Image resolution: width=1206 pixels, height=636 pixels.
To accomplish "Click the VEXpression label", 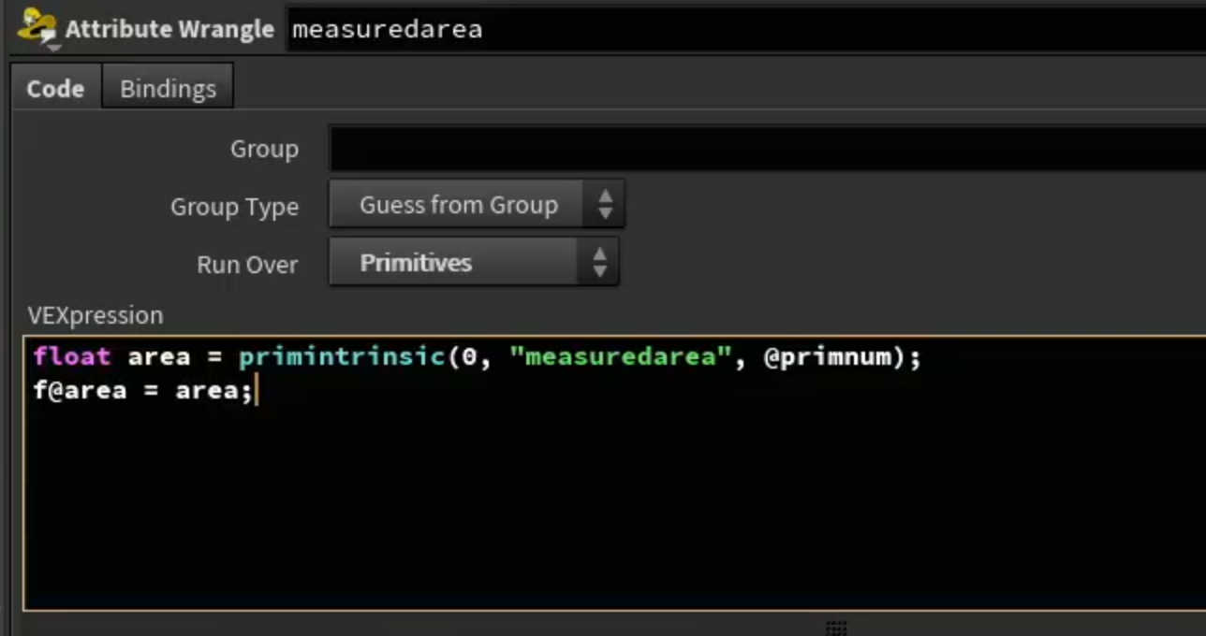I will (96, 315).
